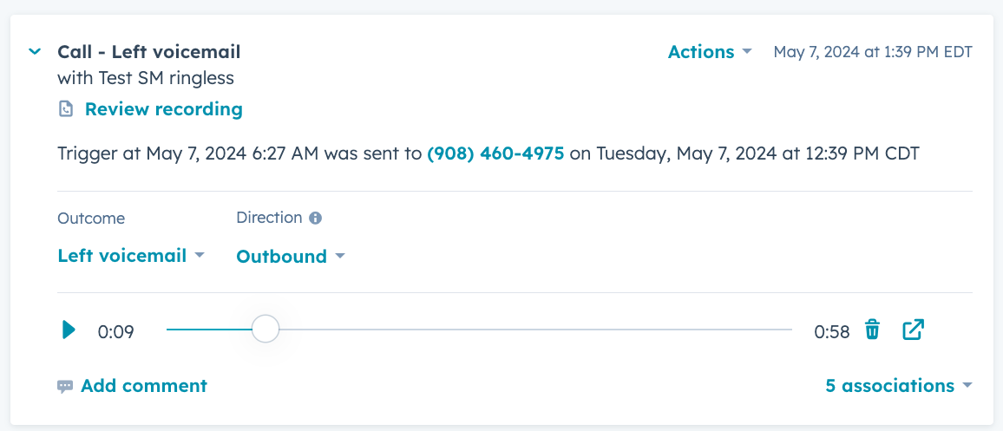The image size is (1003, 431).
Task: Expand the 5 associations dropdown
Action: 899,386
